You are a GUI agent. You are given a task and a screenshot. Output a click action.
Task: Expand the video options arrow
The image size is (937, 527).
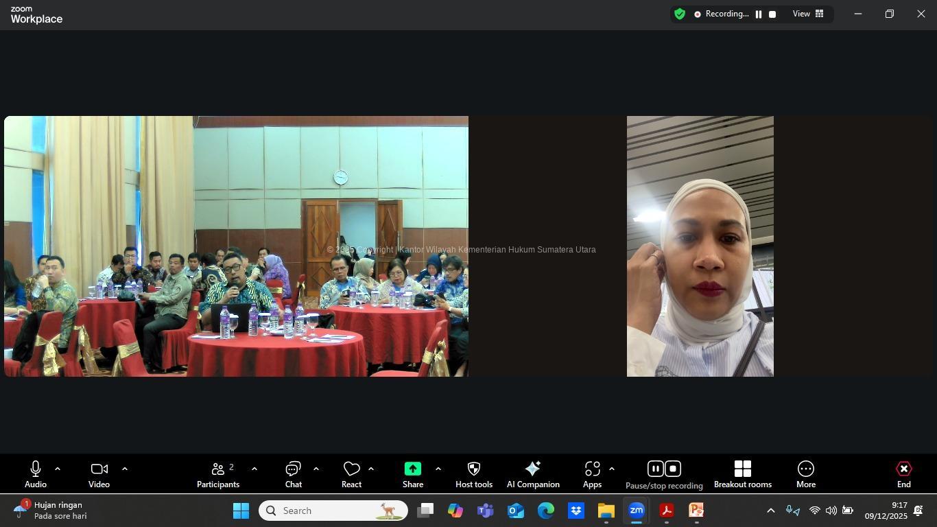pyautogui.click(x=125, y=469)
